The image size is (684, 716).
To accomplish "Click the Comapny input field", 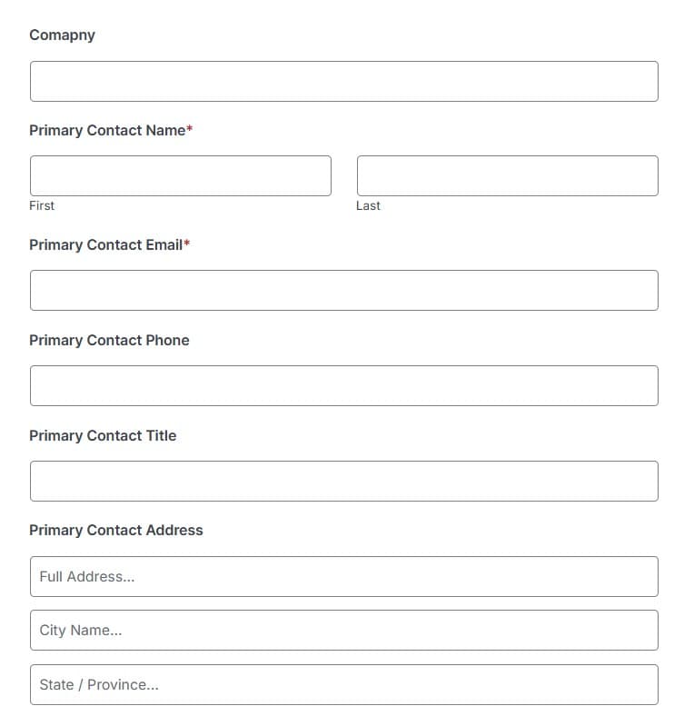I will [344, 81].
